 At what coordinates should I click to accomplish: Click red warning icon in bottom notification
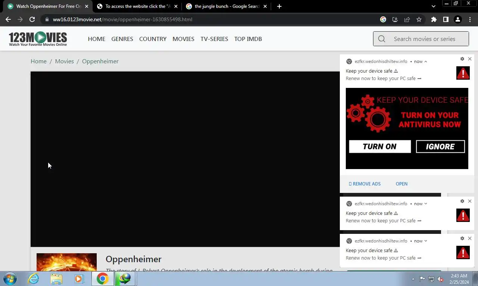pyautogui.click(x=463, y=252)
